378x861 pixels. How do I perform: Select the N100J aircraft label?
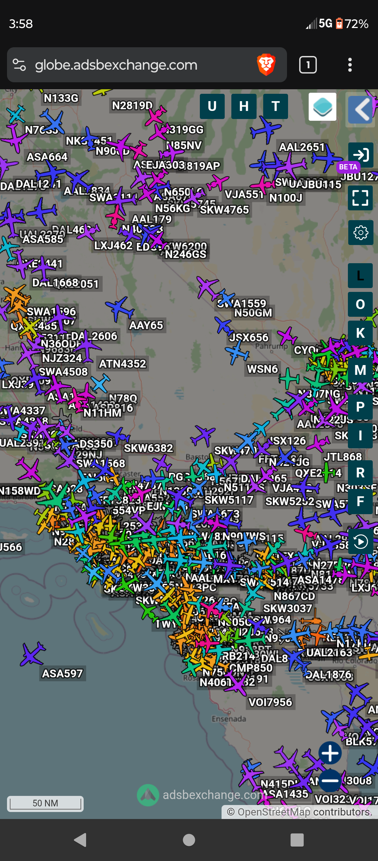pyautogui.click(x=286, y=198)
